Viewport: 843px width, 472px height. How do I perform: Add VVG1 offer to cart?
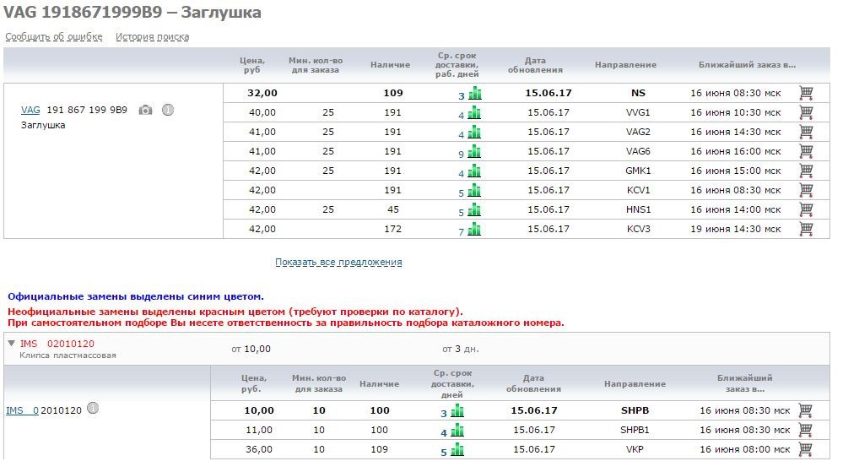(x=805, y=112)
